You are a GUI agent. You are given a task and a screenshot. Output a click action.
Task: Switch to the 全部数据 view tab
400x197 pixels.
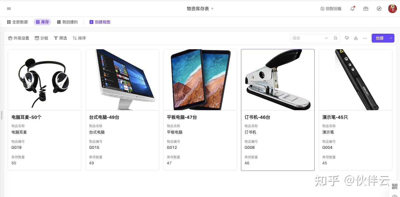[18, 22]
